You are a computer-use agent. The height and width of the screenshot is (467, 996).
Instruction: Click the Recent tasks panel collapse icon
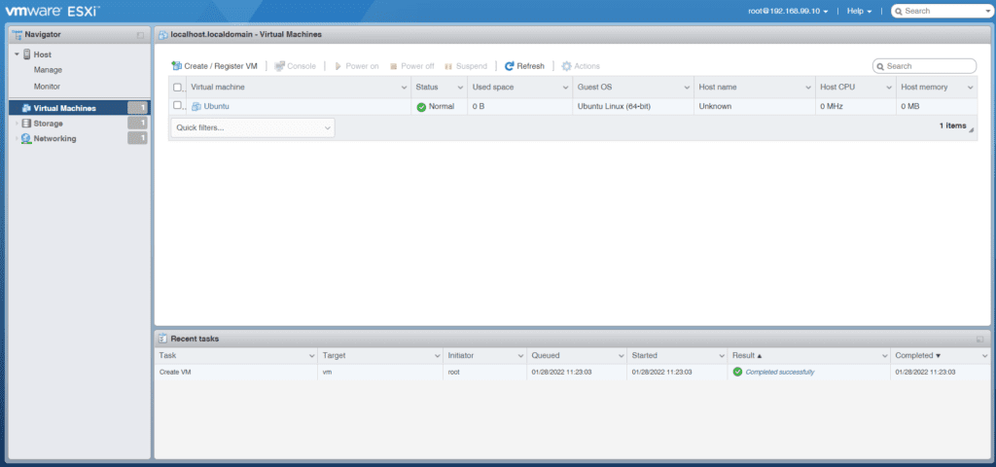[x=980, y=339]
